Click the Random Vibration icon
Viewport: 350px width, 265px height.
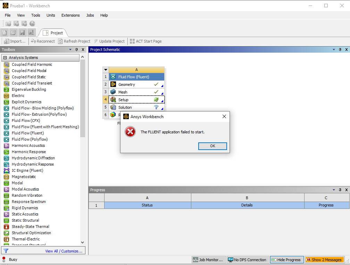[7, 195]
